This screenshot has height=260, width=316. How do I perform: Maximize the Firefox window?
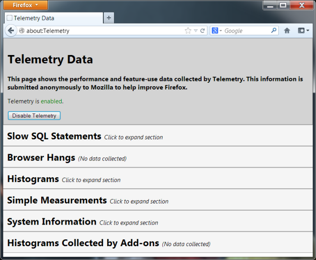(x=283, y=5)
